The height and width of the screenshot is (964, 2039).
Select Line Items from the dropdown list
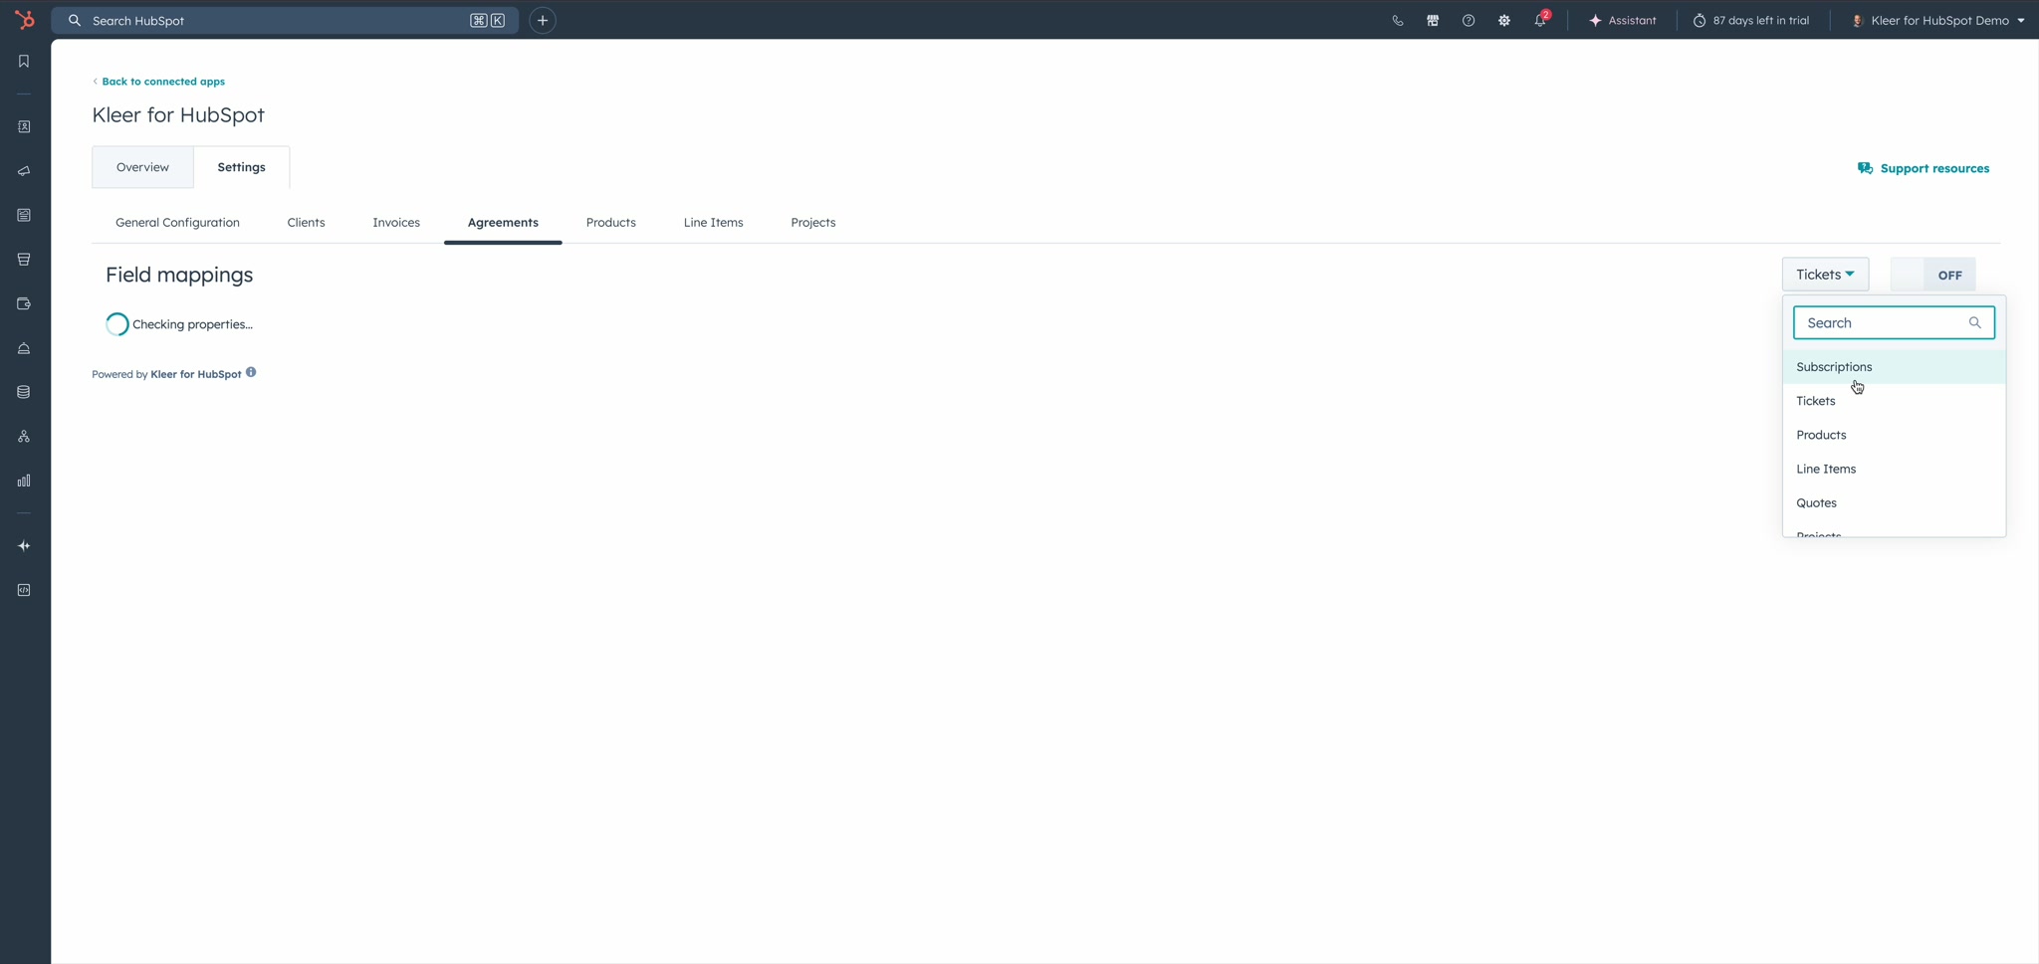click(1894, 469)
